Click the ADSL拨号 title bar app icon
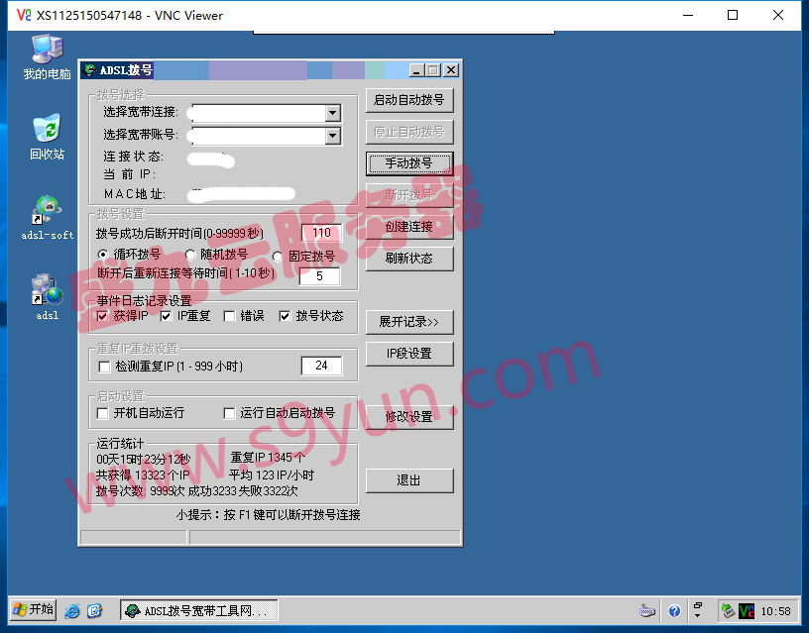 tap(90, 70)
